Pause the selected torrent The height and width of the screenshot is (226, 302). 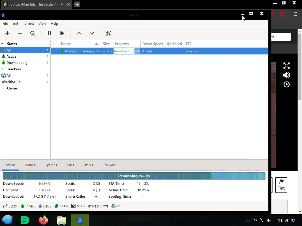(x=50, y=33)
